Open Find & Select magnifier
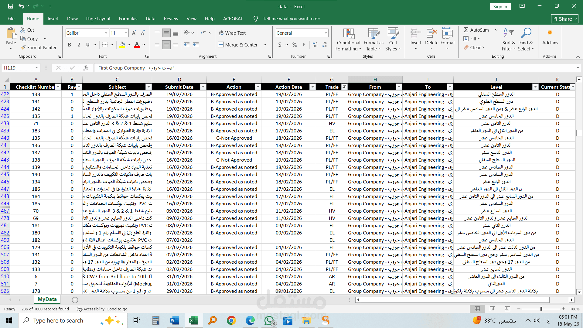Image resolution: width=583 pixels, height=328 pixels. click(526, 39)
